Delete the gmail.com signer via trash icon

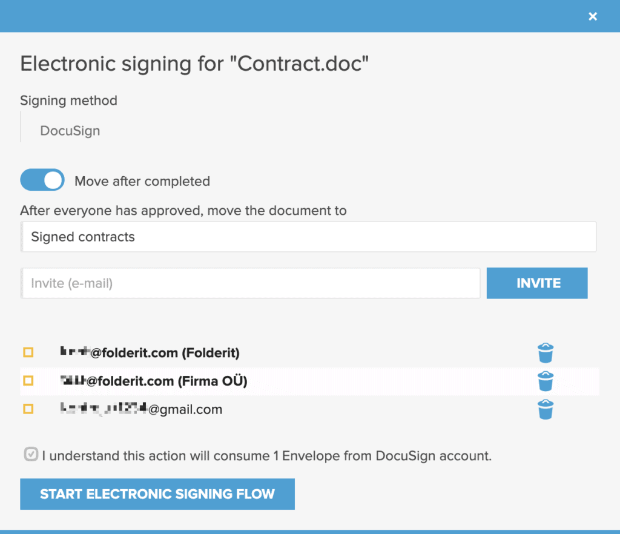coord(545,409)
